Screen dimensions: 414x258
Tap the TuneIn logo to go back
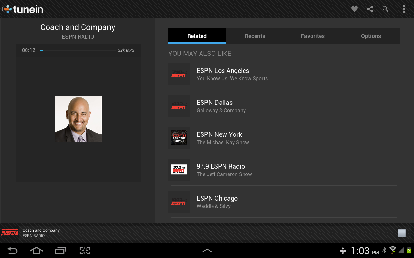click(23, 9)
